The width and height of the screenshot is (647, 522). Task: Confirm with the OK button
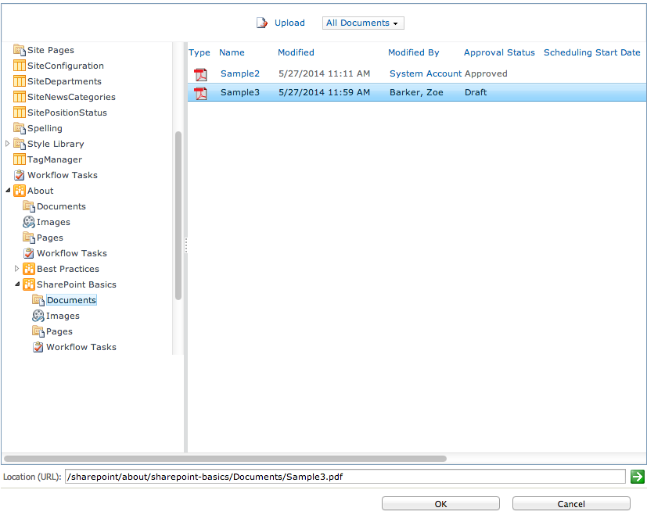click(440, 504)
